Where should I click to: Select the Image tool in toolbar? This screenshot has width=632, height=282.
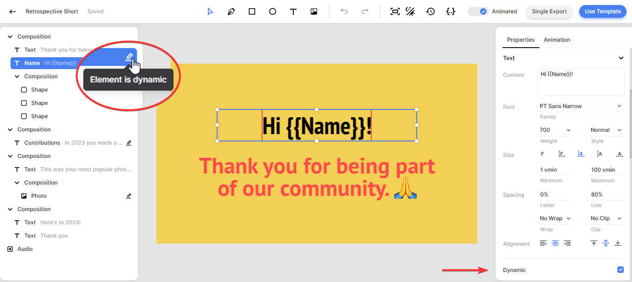pyautogui.click(x=314, y=11)
